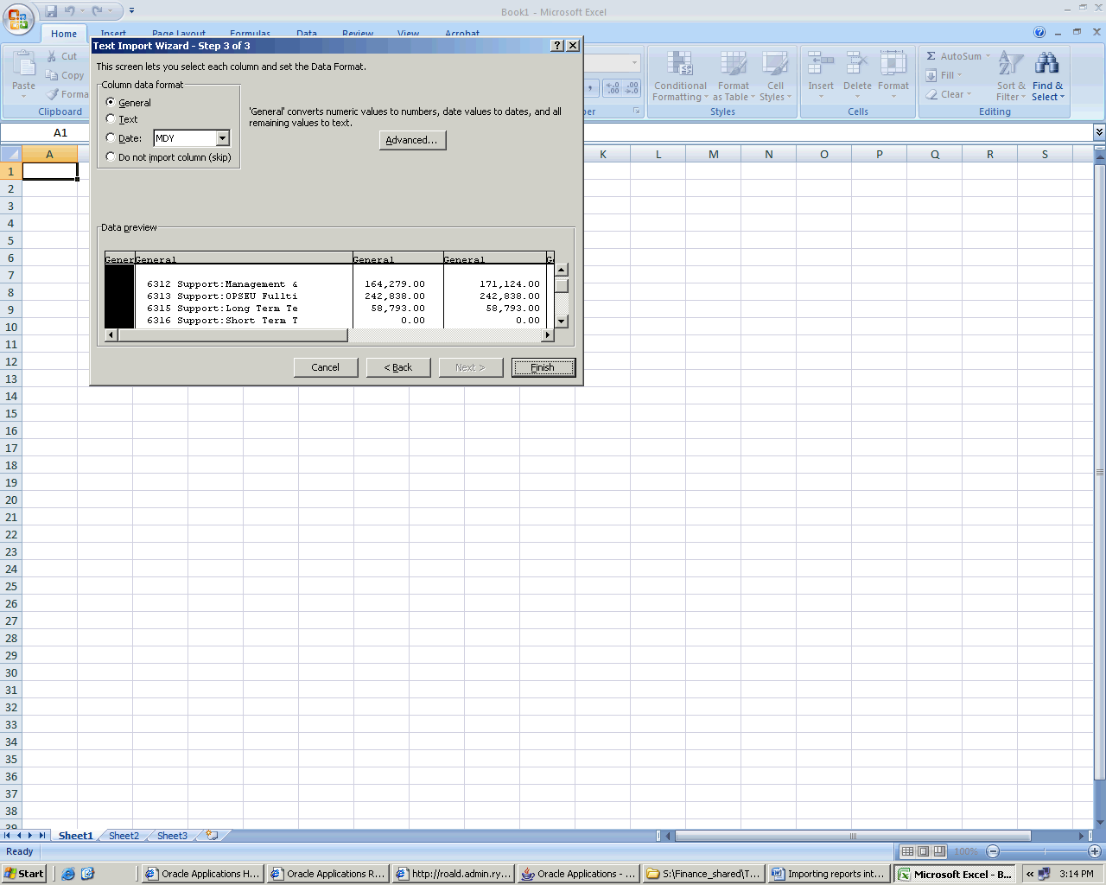Choose the Date column format option

111,137
